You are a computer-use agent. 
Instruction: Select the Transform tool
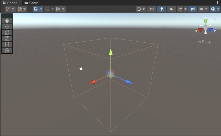7,50
